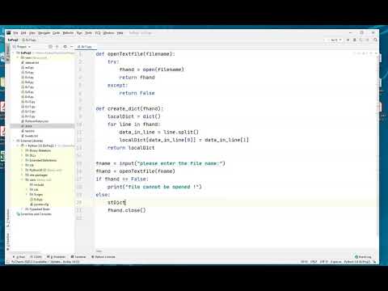
Task: Click the 'return localDict' code line
Action: point(131,148)
